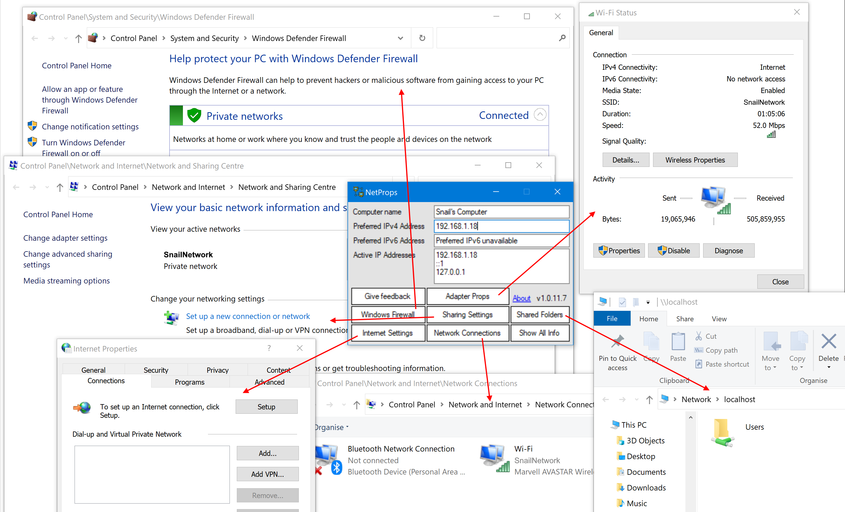Open Change adapter settings link
The width and height of the screenshot is (845, 512).
pos(65,238)
